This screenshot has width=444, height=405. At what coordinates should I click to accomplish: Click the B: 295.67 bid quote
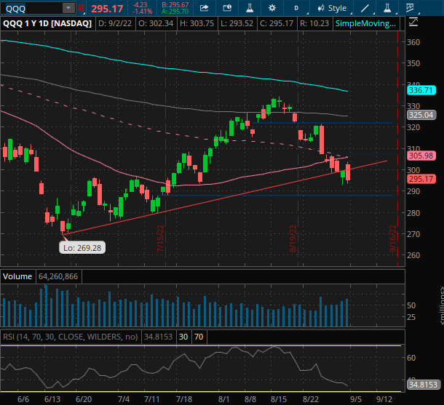[x=175, y=5]
